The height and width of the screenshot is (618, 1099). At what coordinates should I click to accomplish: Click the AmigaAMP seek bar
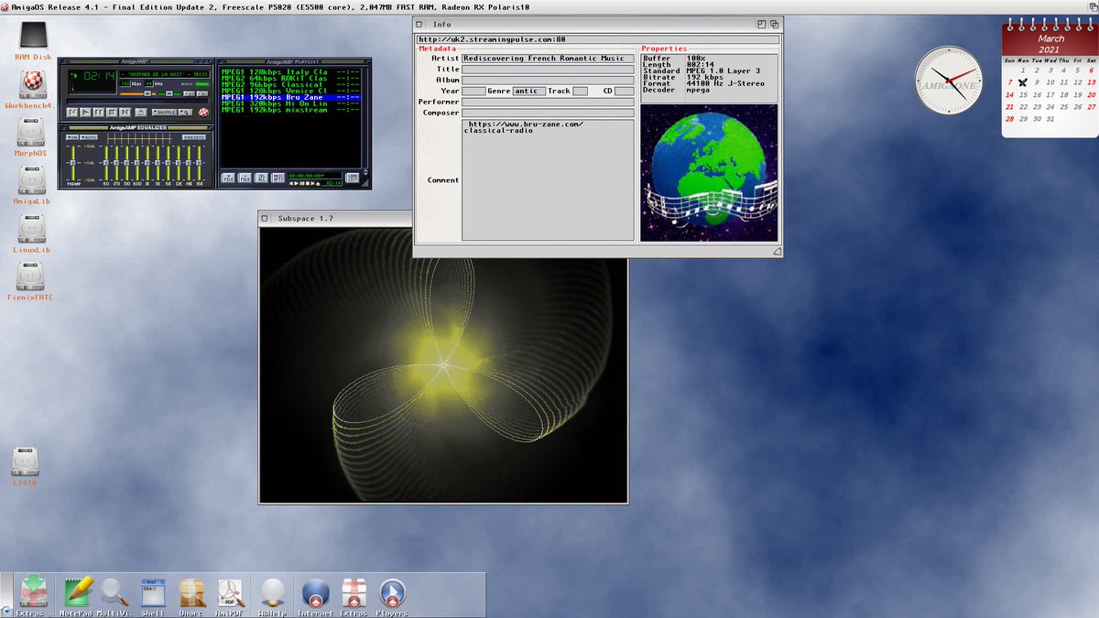137,101
